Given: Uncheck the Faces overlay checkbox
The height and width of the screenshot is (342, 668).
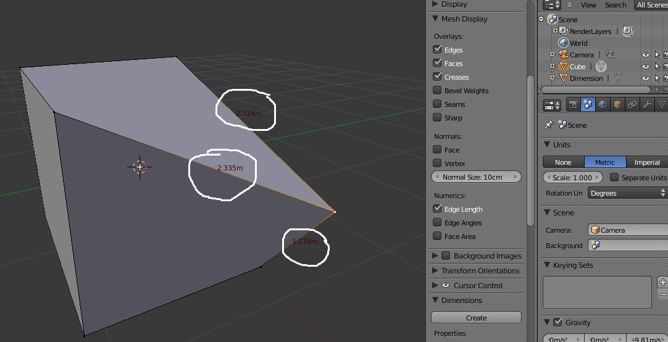Looking at the screenshot, I should pos(437,63).
